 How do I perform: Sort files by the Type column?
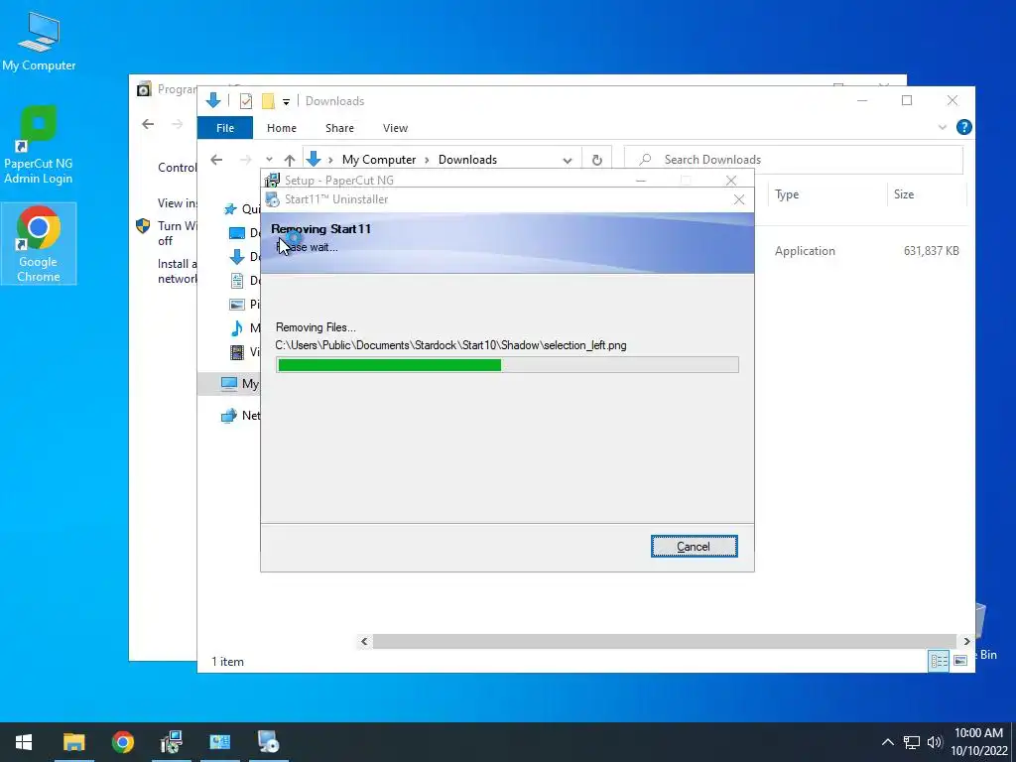826,194
